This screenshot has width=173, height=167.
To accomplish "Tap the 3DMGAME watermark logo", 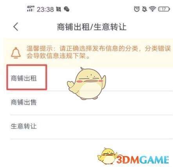I will click(142, 160).
